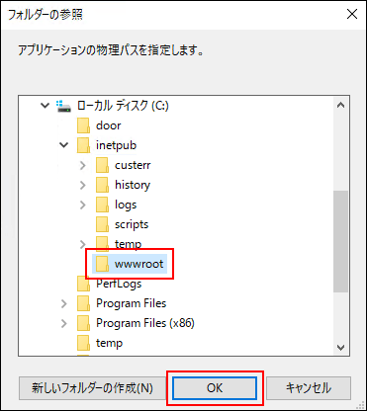Screen dimensions: 367x411
Task: Select the logs folder name
Action: [x=126, y=205]
